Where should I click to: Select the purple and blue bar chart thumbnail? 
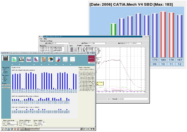tap(29, 59)
